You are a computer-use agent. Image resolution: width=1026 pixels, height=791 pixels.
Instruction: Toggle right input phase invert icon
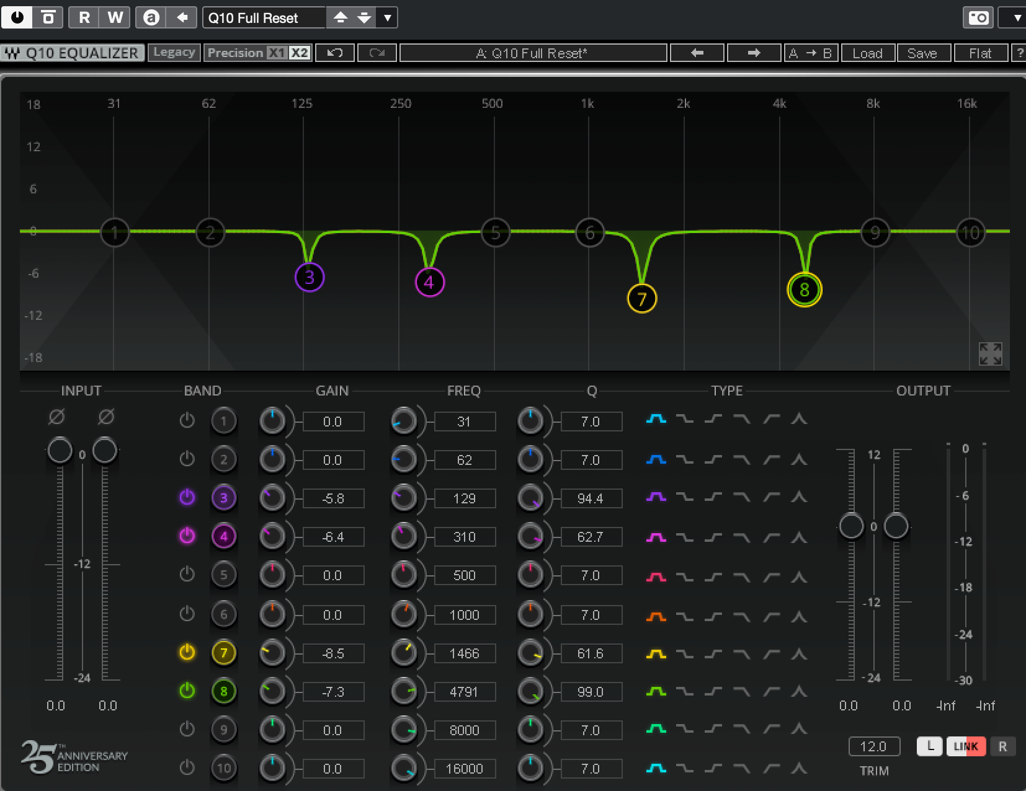click(106, 417)
